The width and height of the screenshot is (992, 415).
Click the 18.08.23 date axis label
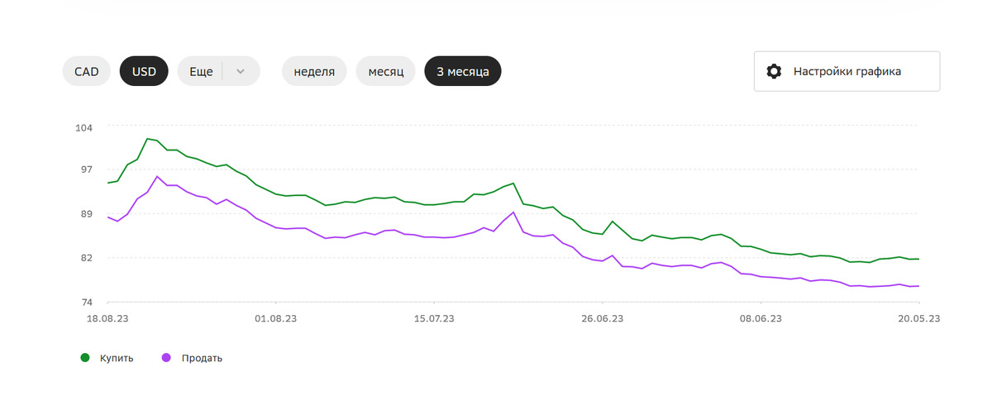point(108,317)
